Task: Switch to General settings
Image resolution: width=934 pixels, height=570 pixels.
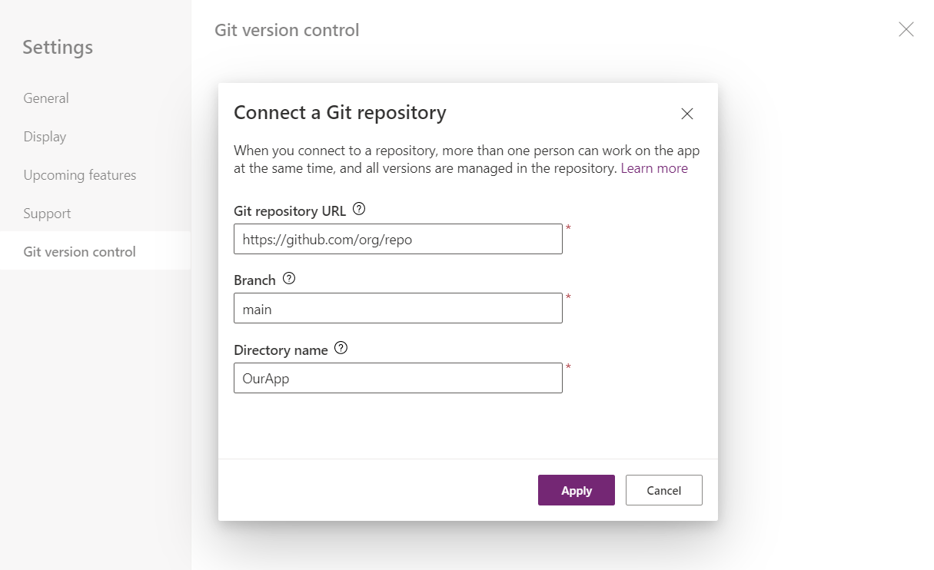Action: pos(45,98)
